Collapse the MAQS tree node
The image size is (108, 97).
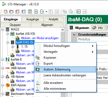(3, 29)
